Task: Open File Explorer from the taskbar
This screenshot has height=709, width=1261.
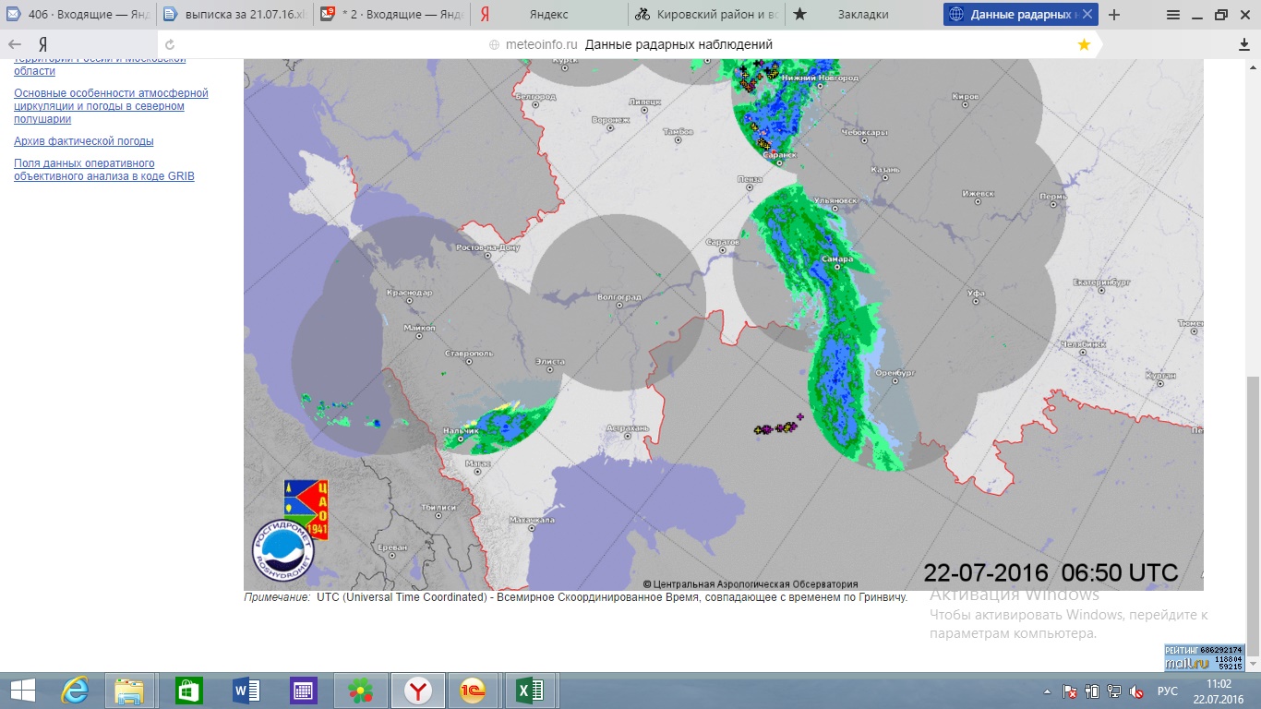Action: pos(129,691)
